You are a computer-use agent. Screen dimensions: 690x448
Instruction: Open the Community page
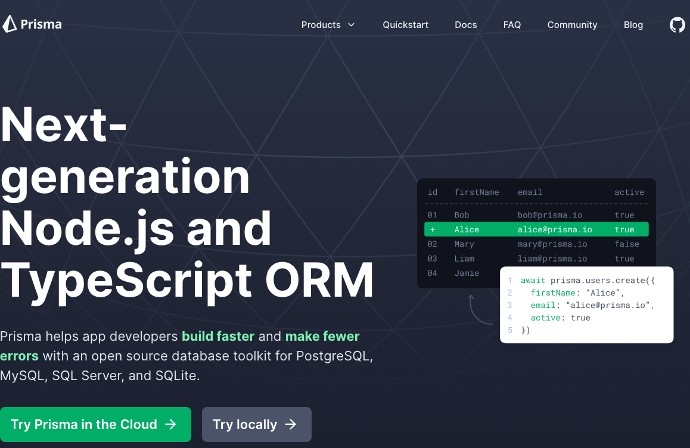[572, 25]
